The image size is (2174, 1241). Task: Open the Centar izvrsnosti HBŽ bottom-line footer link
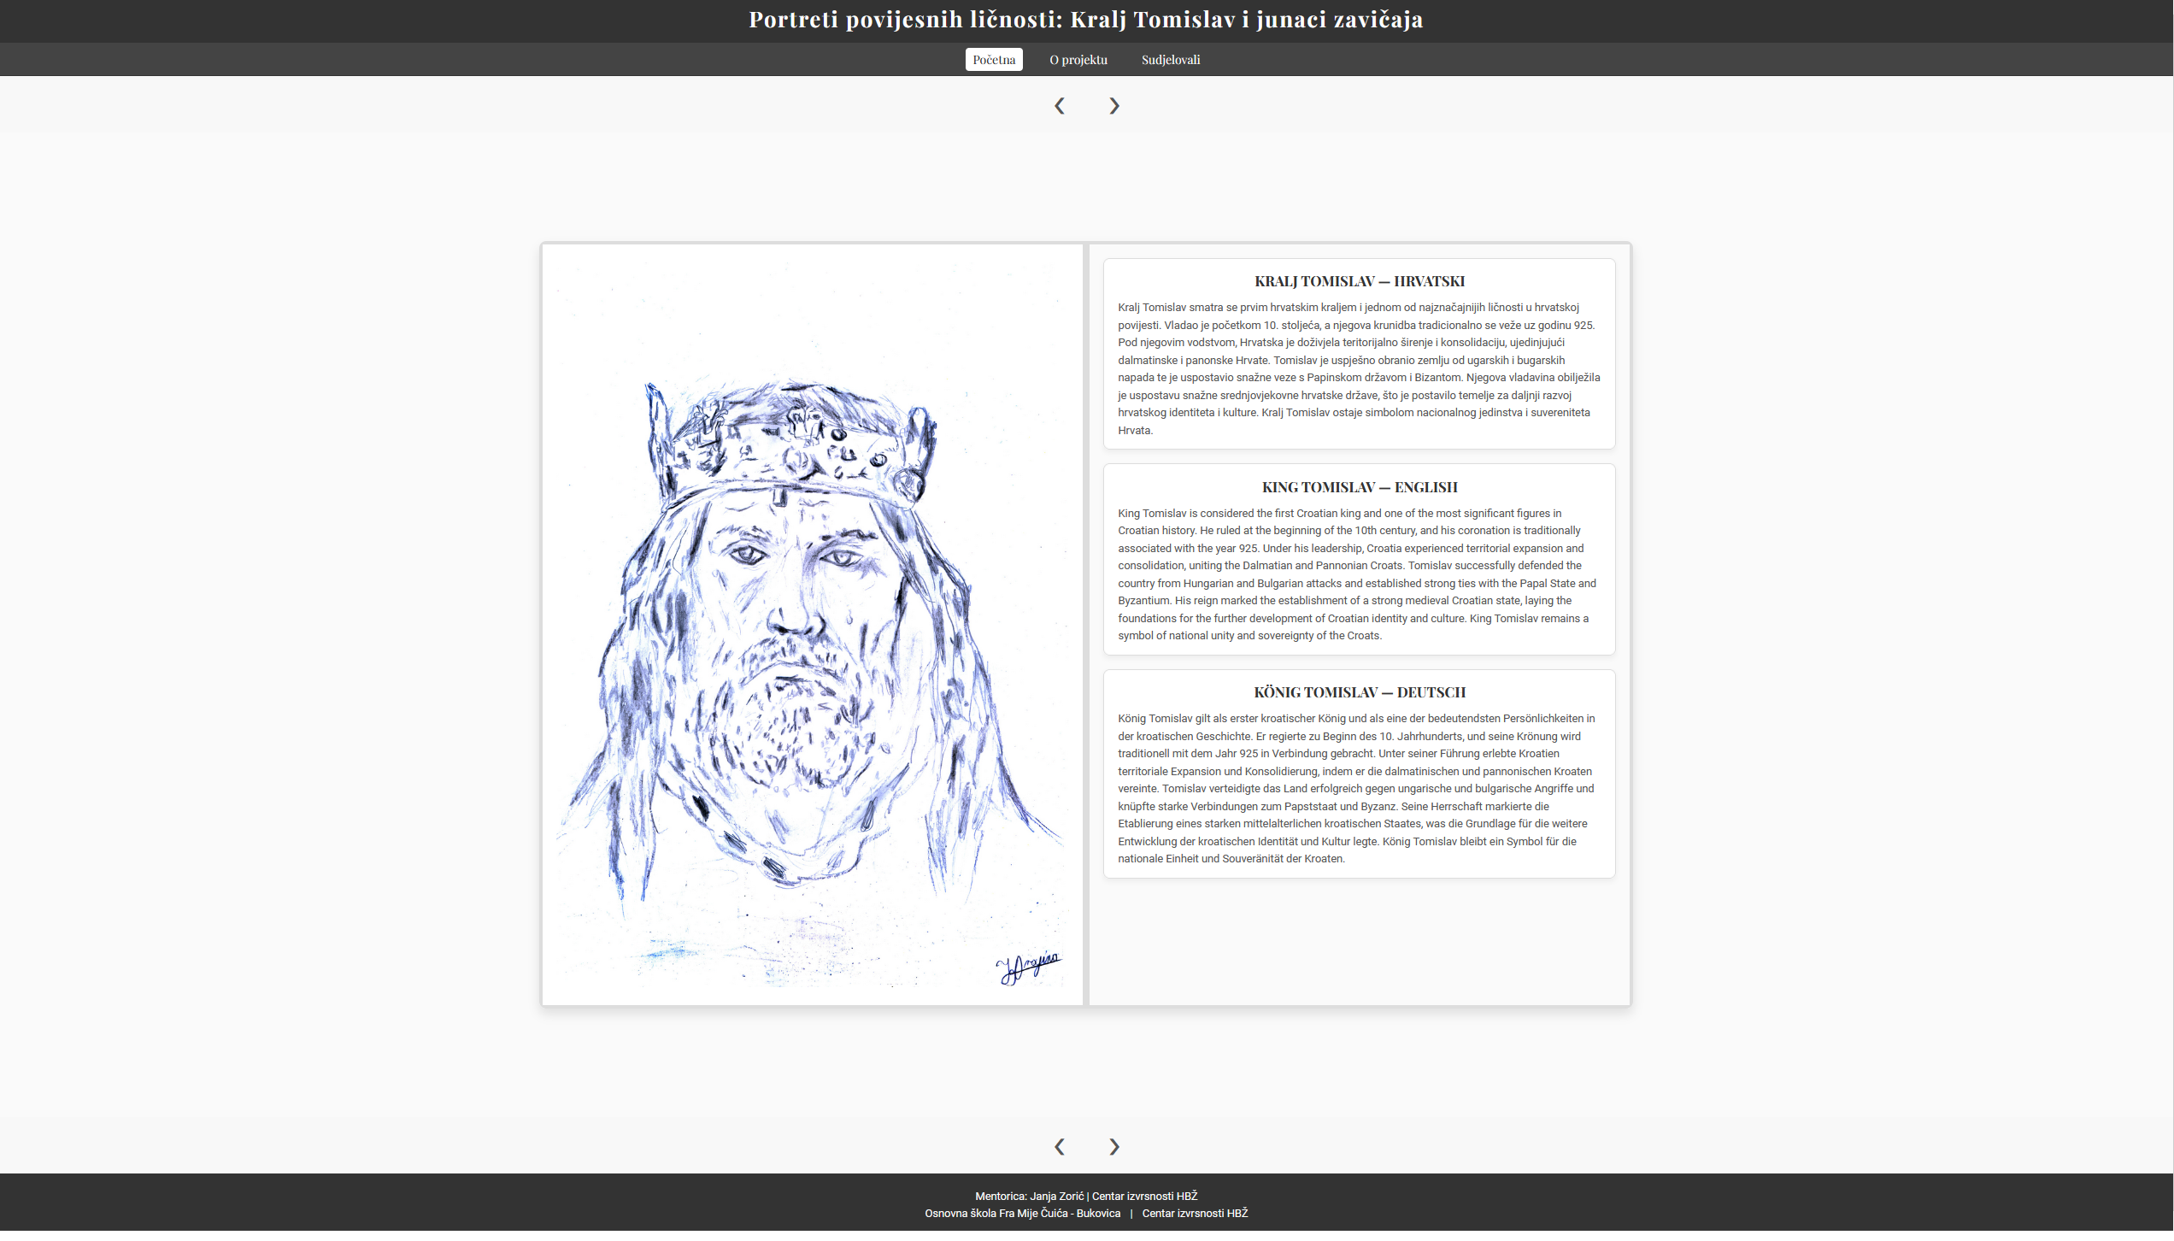point(1195,1213)
